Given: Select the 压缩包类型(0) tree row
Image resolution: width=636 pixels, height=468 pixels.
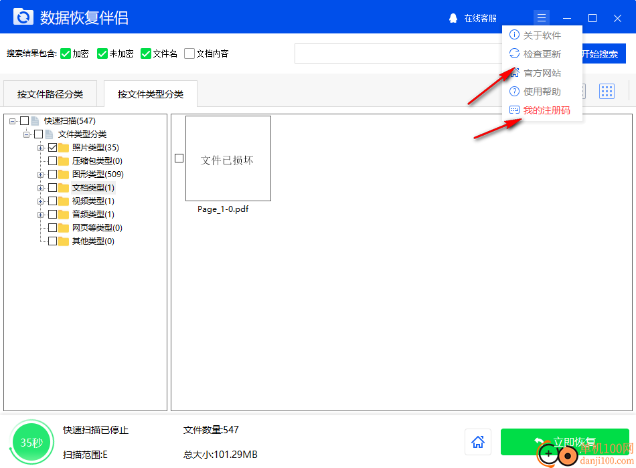Looking at the screenshot, I should pos(97,161).
